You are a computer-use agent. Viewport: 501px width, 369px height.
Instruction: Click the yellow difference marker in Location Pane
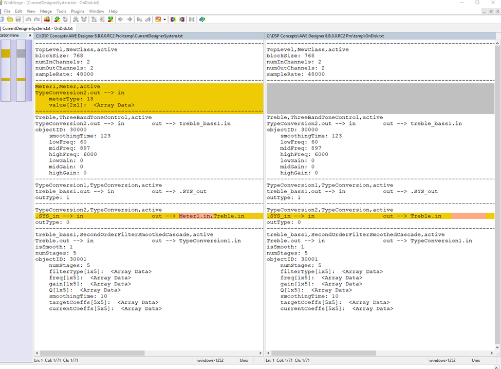point(6,53)
